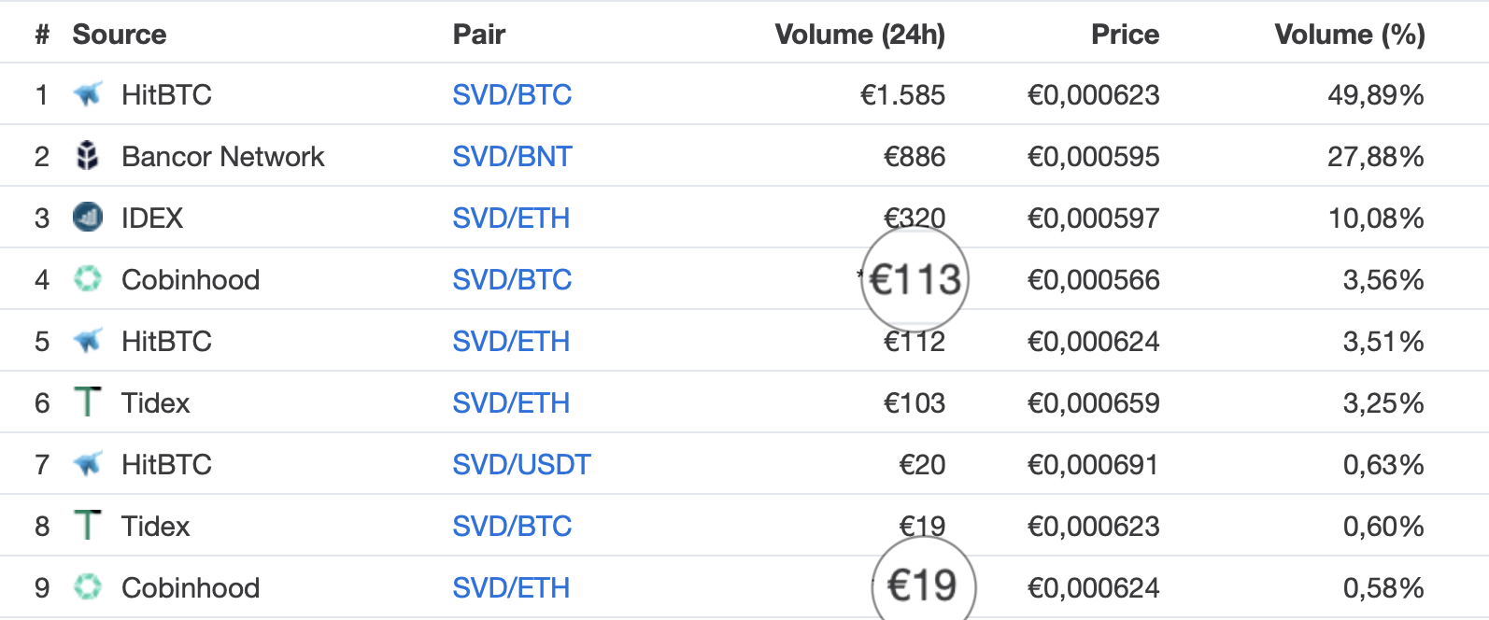Open the SVD/BTC pair on HitBTC

coord(512,94)
